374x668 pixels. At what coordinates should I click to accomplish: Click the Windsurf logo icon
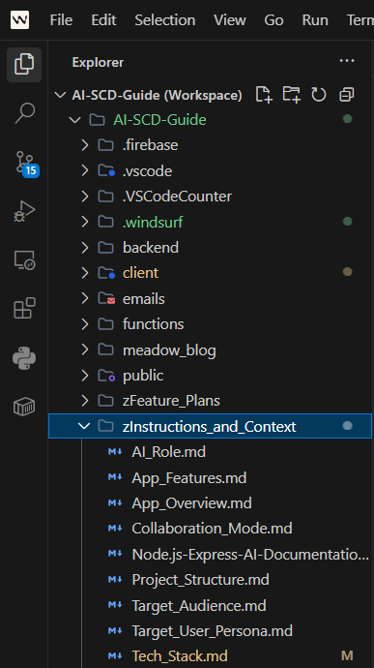coord(19,19)
